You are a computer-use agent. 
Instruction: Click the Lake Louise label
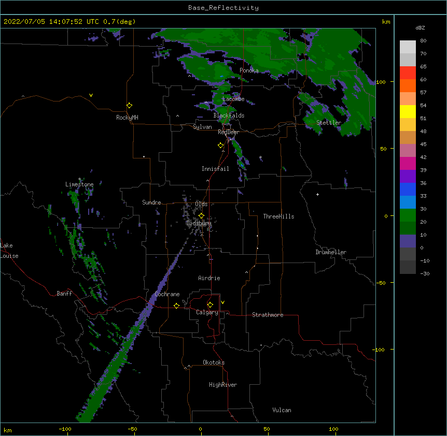(x=9, y=251)
